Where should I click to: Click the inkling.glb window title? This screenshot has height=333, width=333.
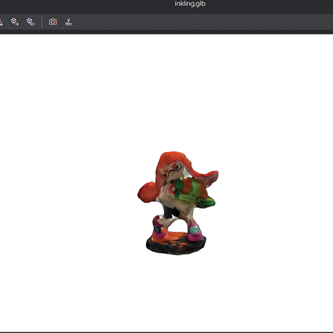[x=190, y=4]
